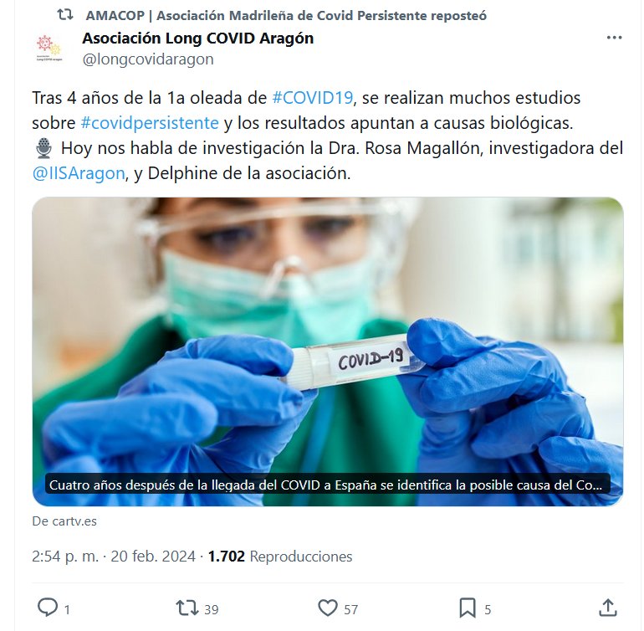Bookmark this post with the bookmark icon
The width and height of the screenshot is (644, 631).
[x=468, y=608]
